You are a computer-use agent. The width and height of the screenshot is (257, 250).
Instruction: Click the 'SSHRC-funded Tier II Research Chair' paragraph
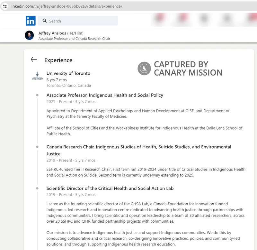146,172
